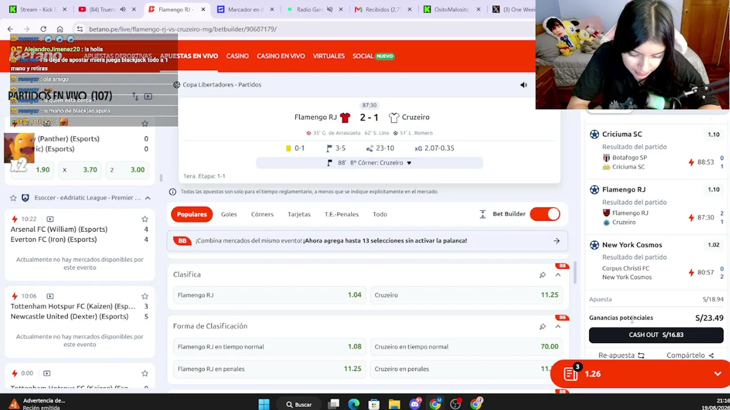Bet on Cruzeiro to qualify at 11.25
Screen dimensions: 730x410
click(x=467, y=295)
